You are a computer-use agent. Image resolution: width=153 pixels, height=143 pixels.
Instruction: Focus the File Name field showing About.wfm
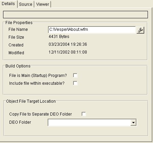point(92,30)
